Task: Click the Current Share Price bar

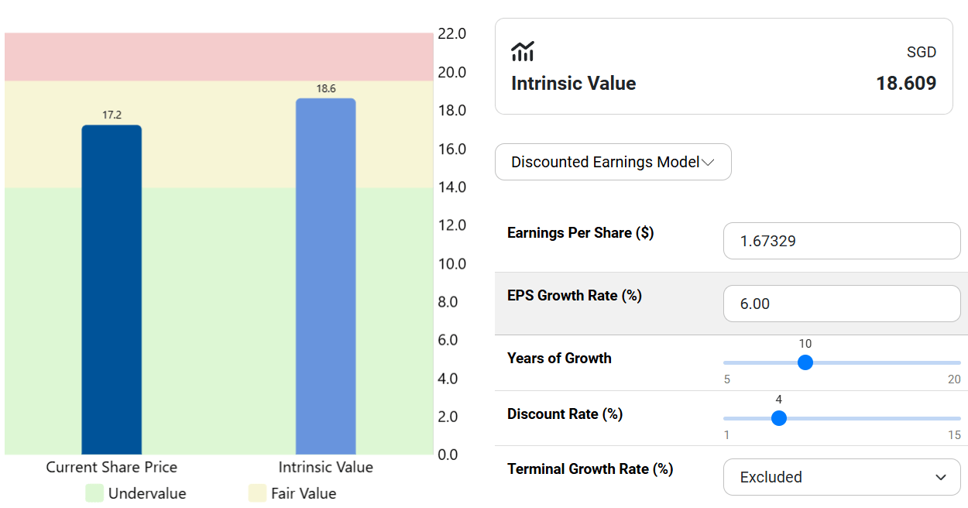Action: pos(112,290)
